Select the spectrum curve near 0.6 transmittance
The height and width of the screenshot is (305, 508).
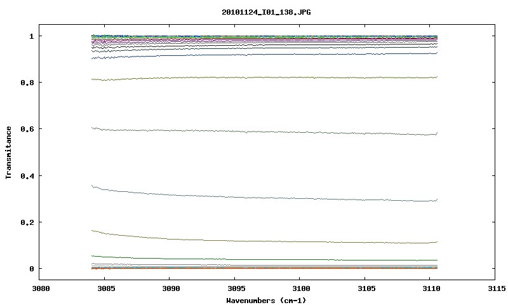point(264,132)
